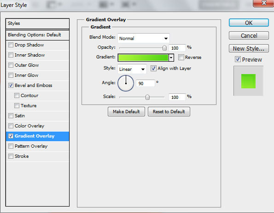Enable the Reverse checkbox

(181, 57)
